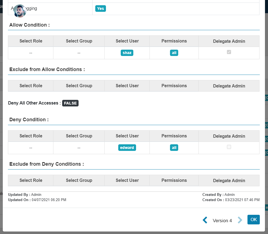Toggle the Delegate Admin checkbox in Allow Condition
Viewport: 268px width, 234px height.
(x=229, y=52)
